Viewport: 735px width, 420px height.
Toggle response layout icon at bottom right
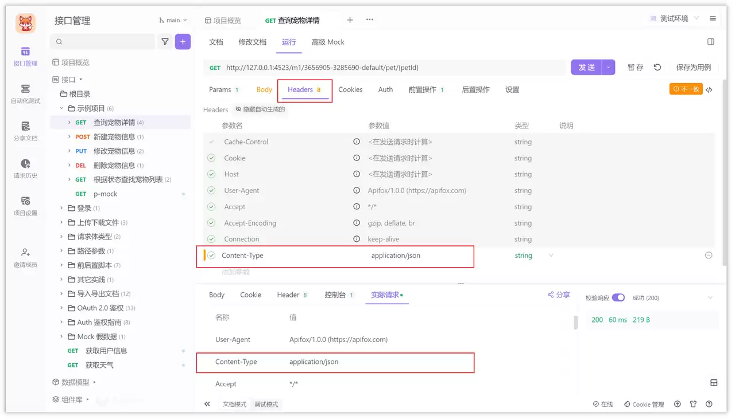point(714,383)
